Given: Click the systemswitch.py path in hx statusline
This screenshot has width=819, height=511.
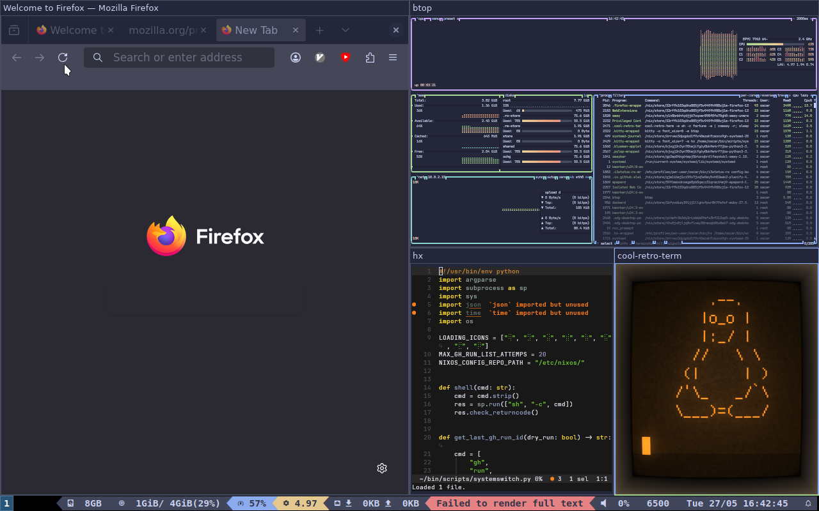Looking at the screenshot, I should click(475, 478).
